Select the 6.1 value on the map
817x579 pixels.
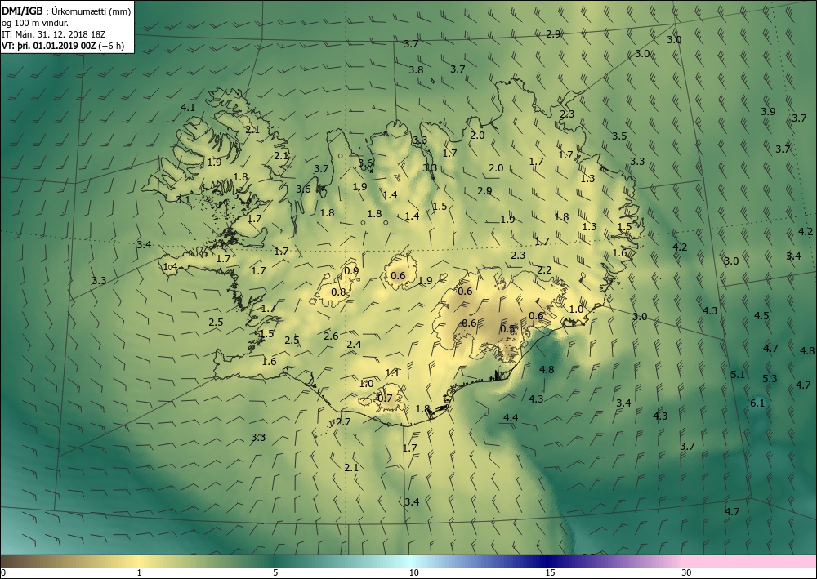pos(757,403)
